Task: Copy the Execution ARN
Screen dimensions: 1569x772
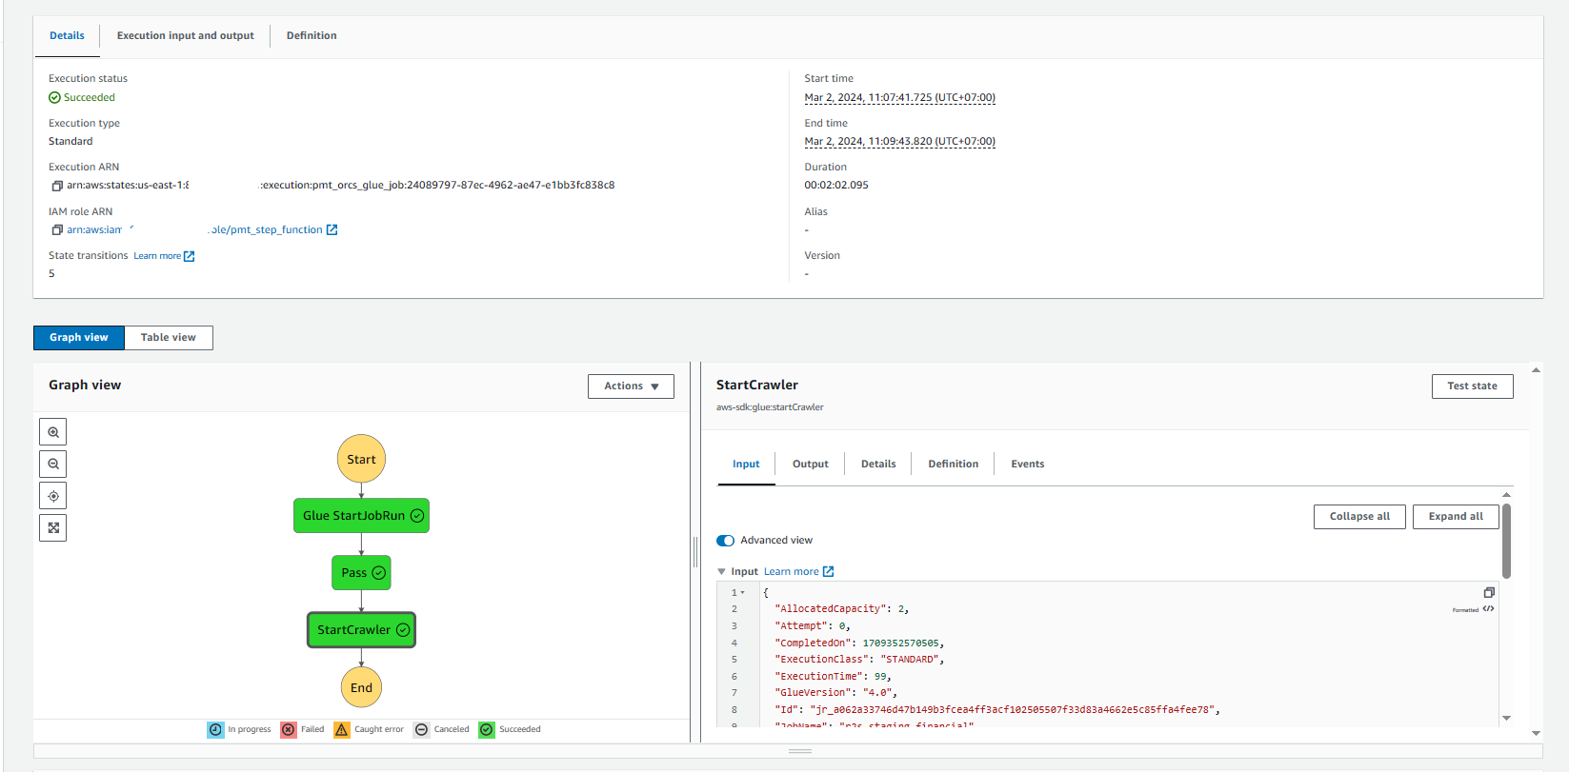Action: coord(57,186)
